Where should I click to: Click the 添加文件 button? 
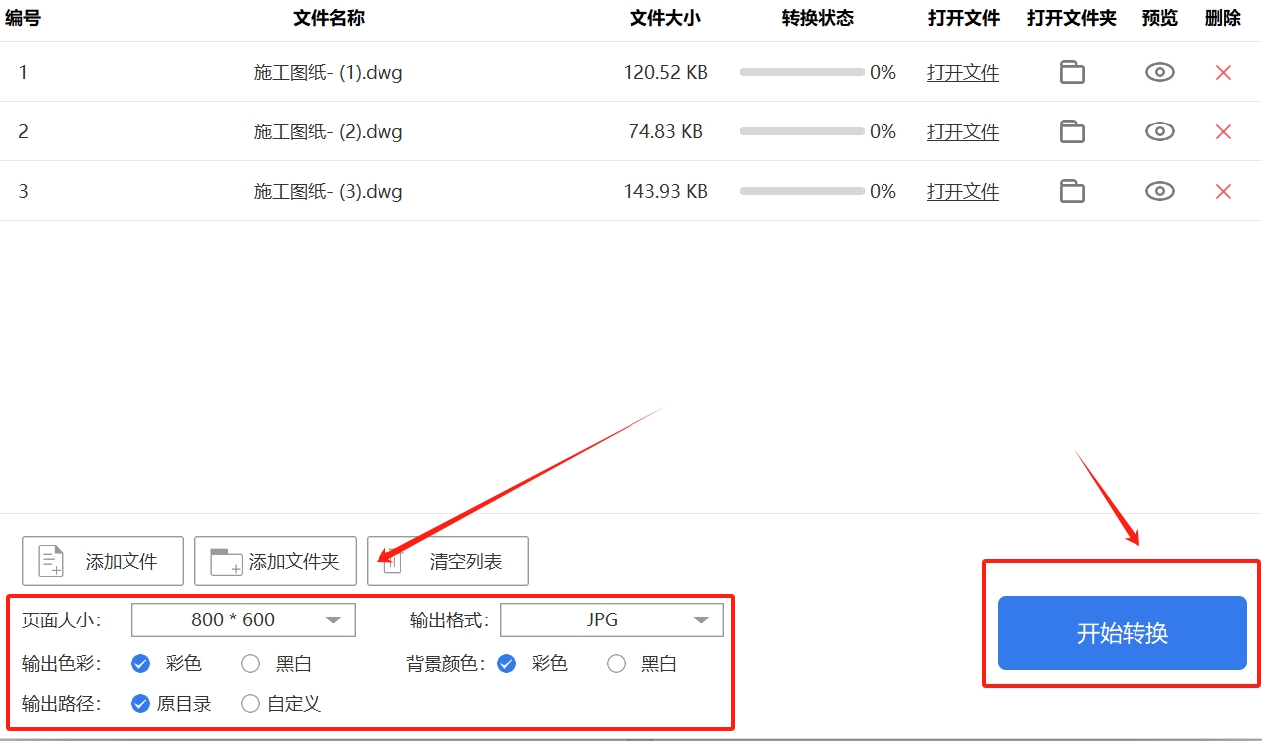(x=103, y=561)
